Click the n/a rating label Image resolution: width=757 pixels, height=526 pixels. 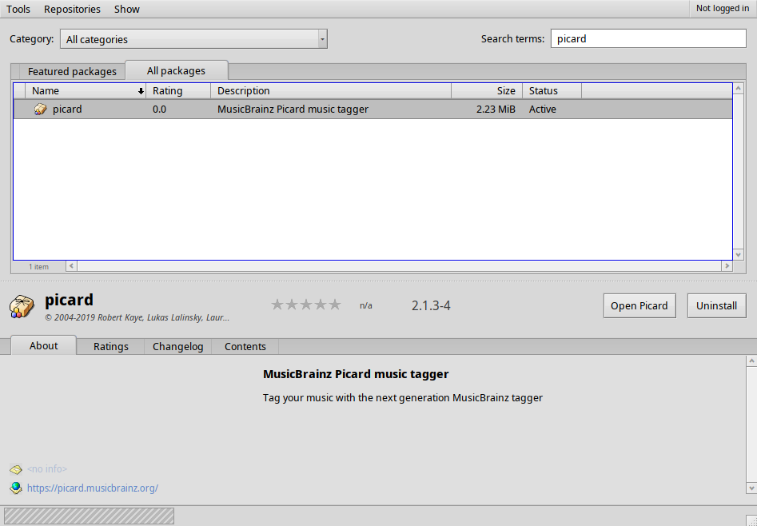[x=366, y=305]
